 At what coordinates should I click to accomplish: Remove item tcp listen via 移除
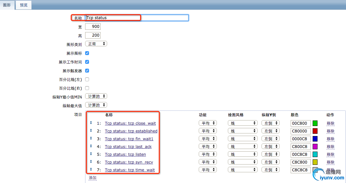click(330, 154)
